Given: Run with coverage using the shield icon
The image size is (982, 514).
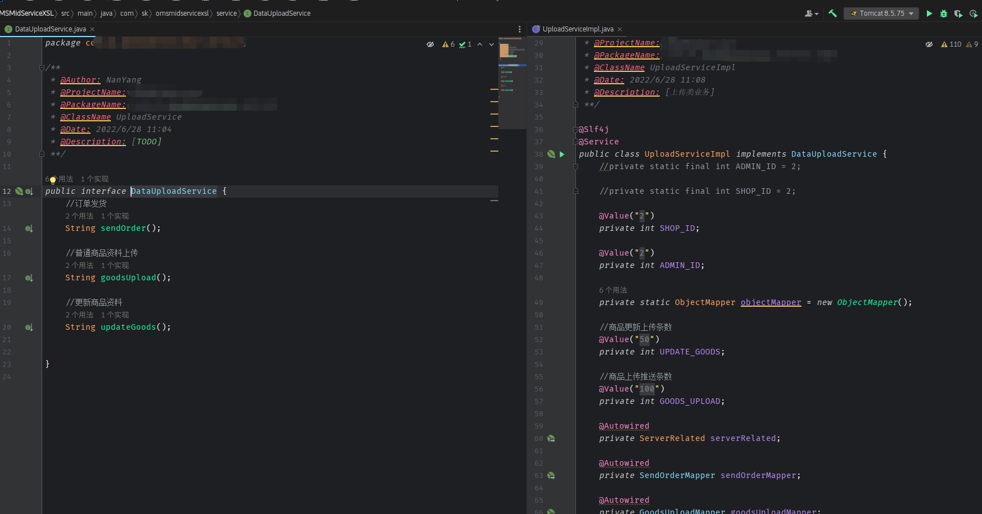Looking at the screenshot, I should tap(958, 13).
